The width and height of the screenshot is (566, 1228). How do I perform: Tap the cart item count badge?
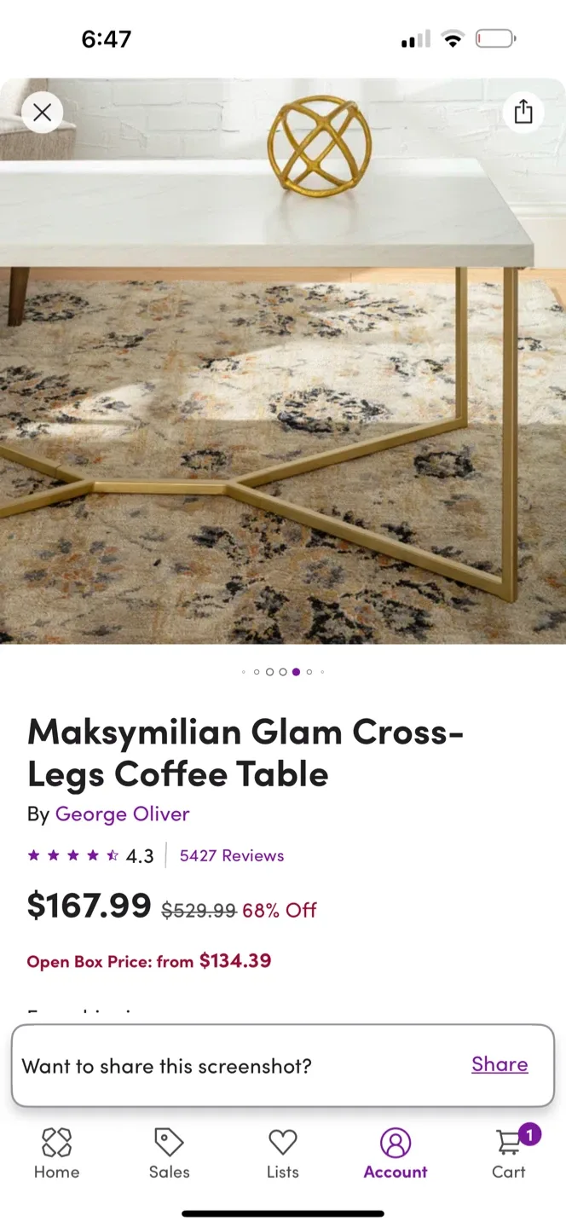529,1134
